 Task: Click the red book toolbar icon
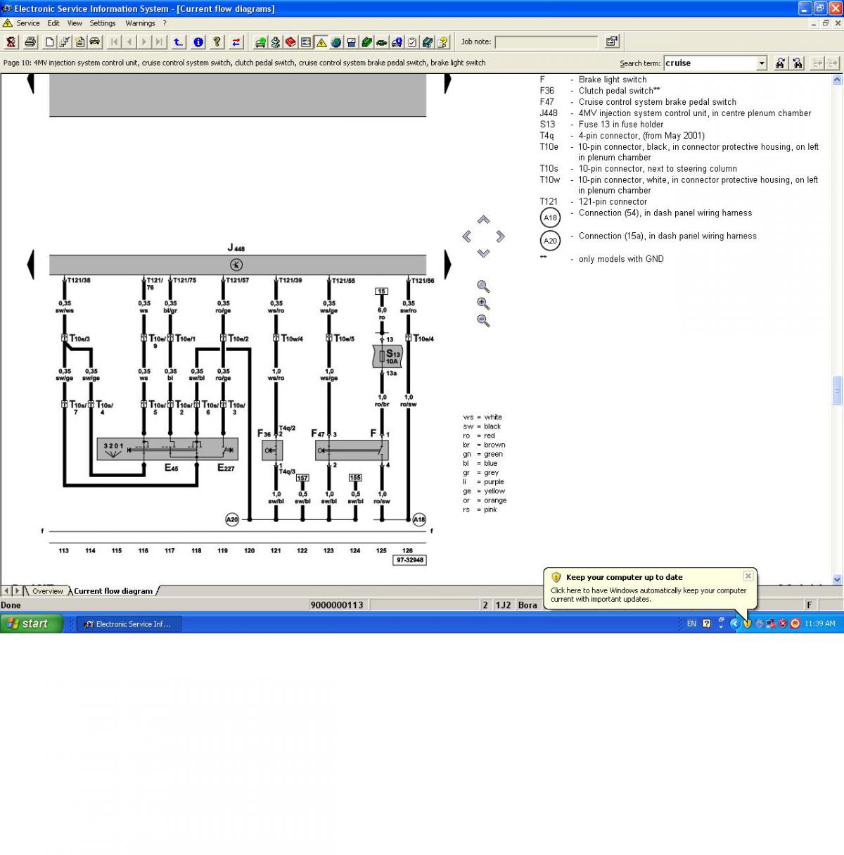tap(290, 42)
